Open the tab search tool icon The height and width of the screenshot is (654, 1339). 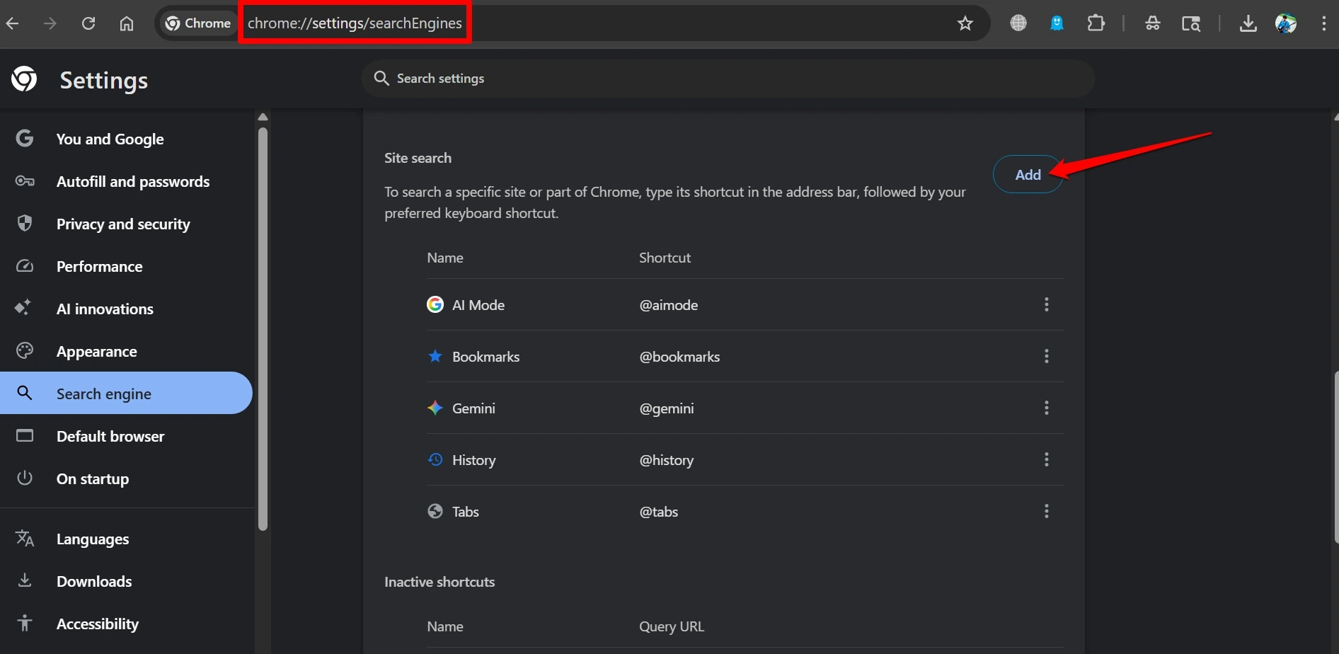(x=1192, y=23)
